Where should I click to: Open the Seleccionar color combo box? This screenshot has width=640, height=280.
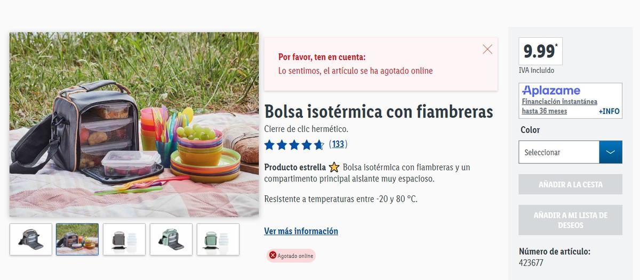click(570, 152)
